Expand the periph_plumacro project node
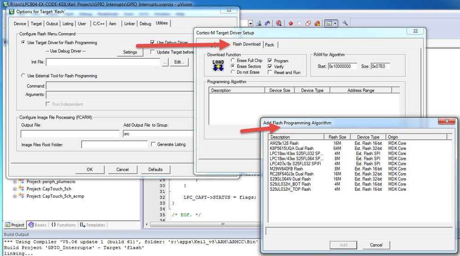 pyautogui.click(x=14, y=182)
